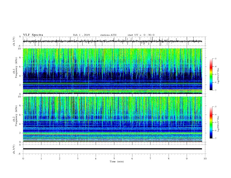Screen dimensions: 231x178
Task: Click the ch.1 voltage waveform trace
Action: 112,41
